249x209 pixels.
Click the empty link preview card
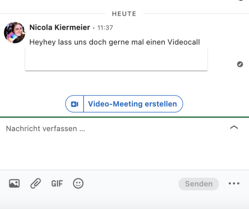[x=116, y=59]
